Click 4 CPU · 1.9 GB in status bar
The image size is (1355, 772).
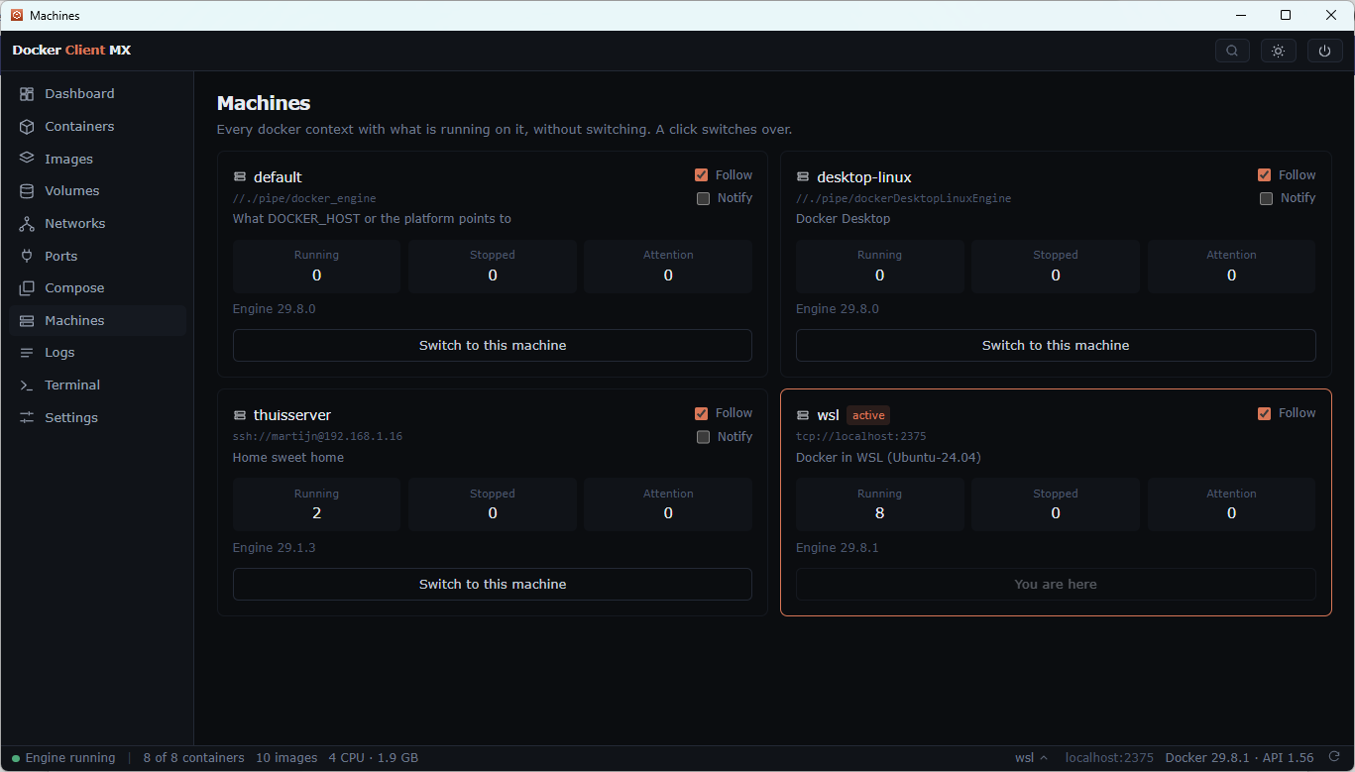374,758
